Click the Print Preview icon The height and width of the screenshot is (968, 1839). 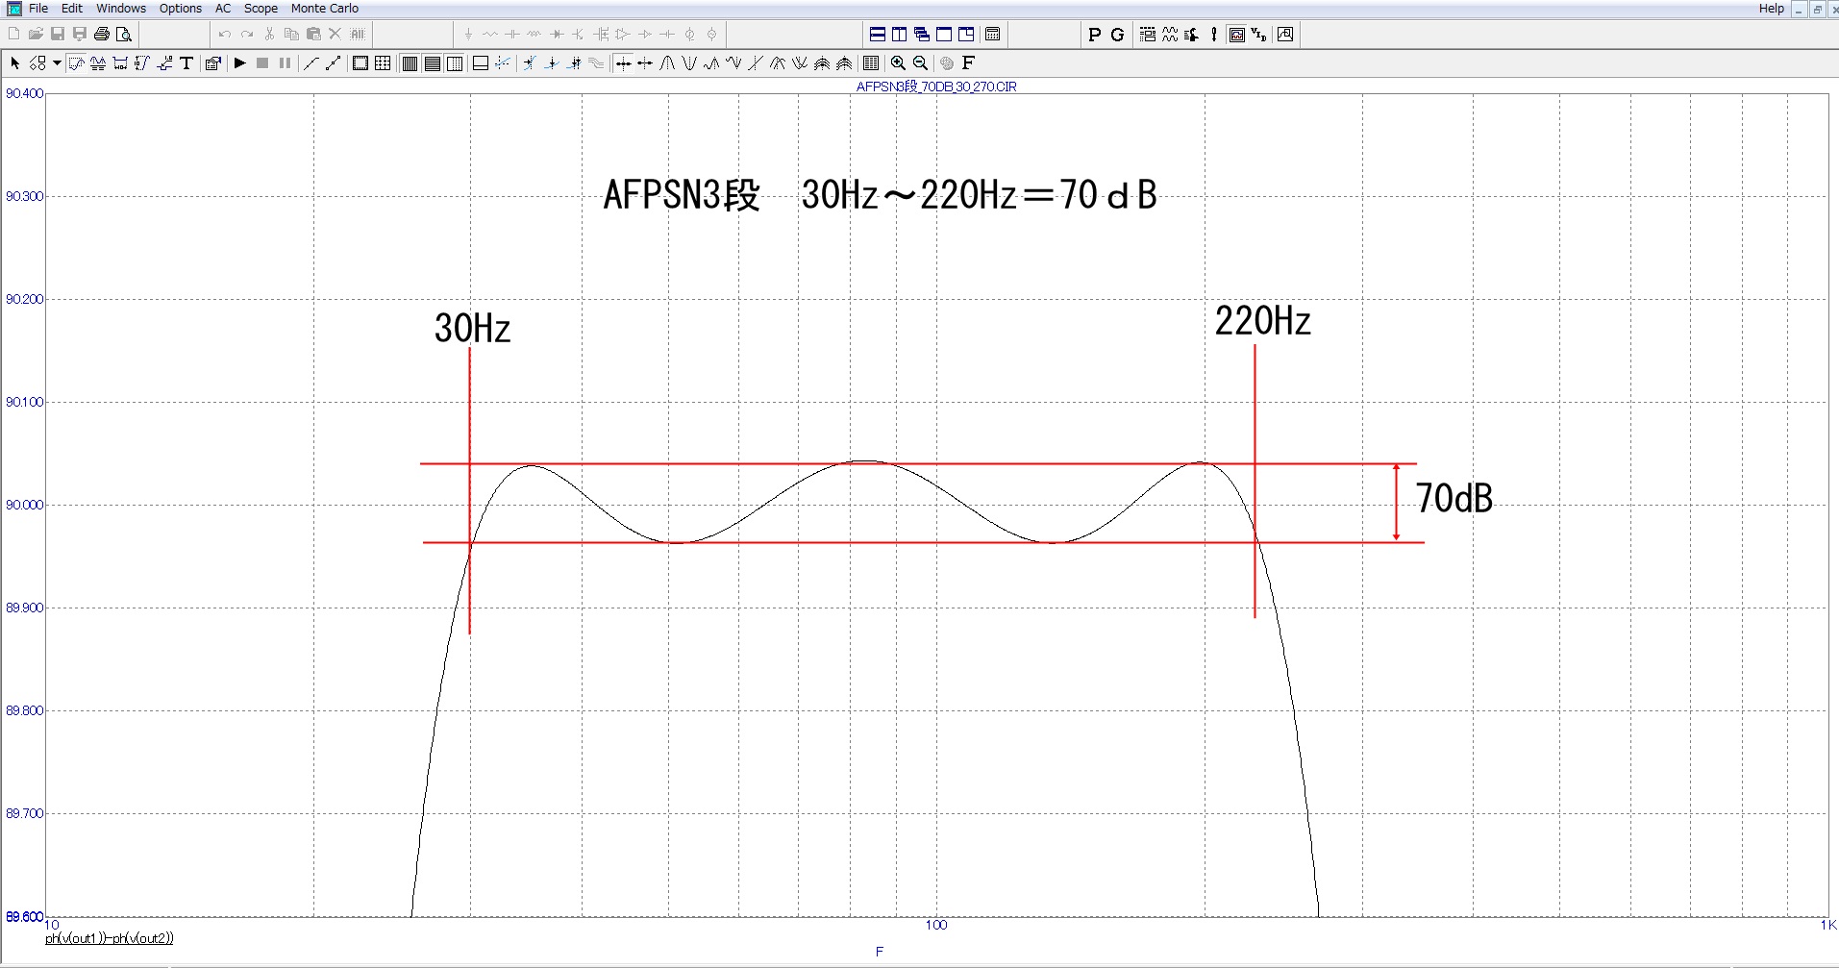[x=124, y=35]
